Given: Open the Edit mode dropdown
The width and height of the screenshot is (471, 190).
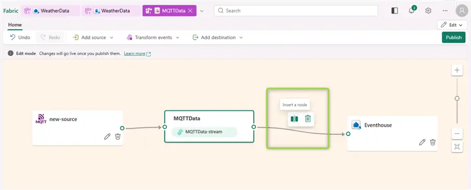Looking at the screenshot, I should point(452,25).
